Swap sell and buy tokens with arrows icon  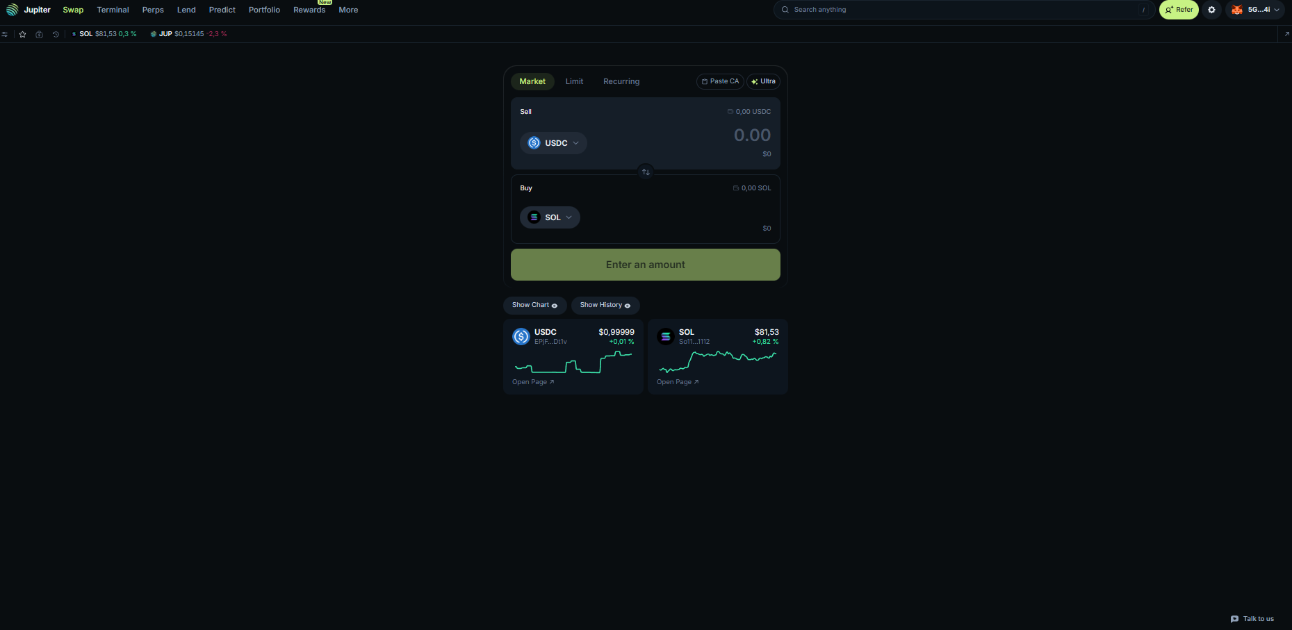tap(646, 172)
